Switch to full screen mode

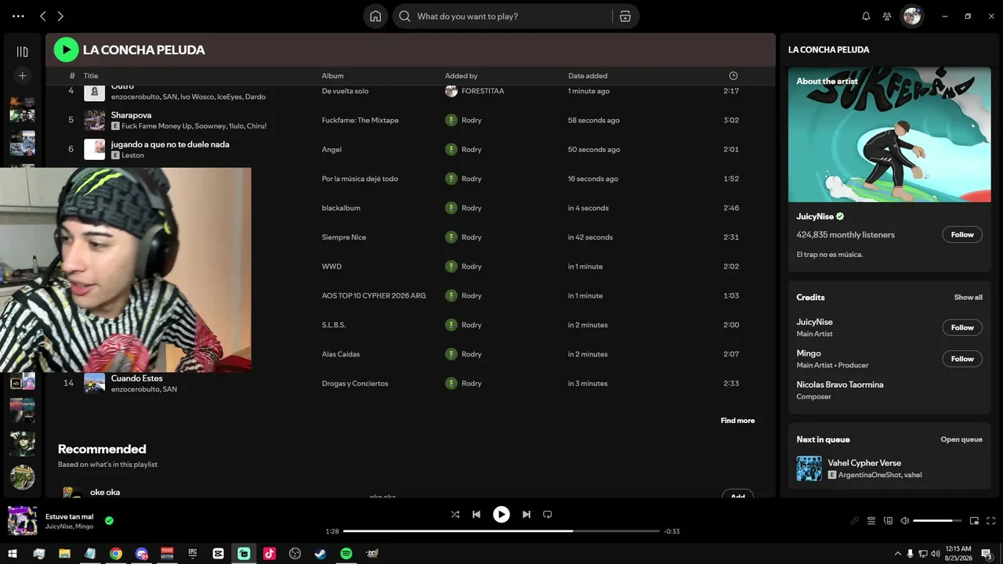coord(991,521)
